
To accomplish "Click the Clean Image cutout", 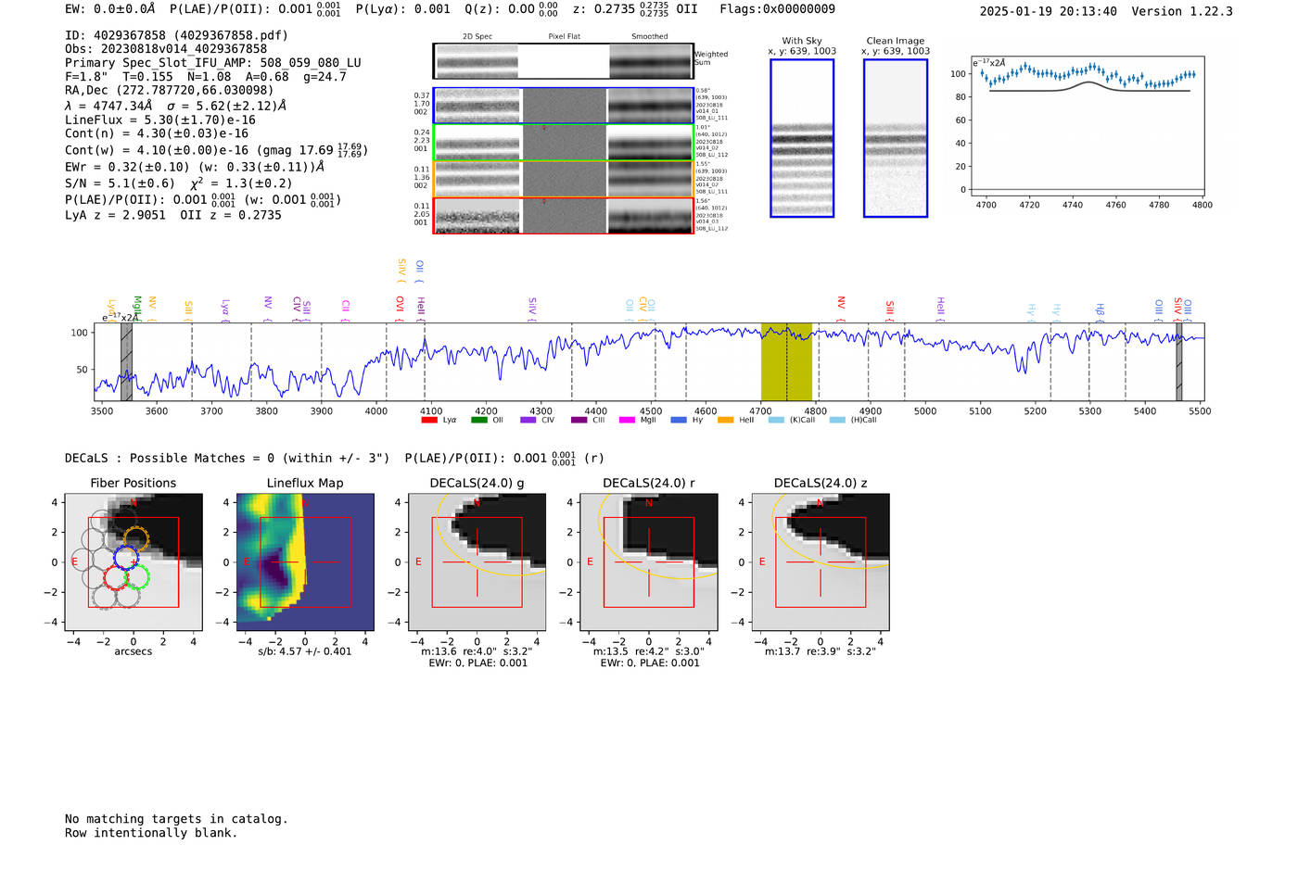I will (x=896, y=138).
